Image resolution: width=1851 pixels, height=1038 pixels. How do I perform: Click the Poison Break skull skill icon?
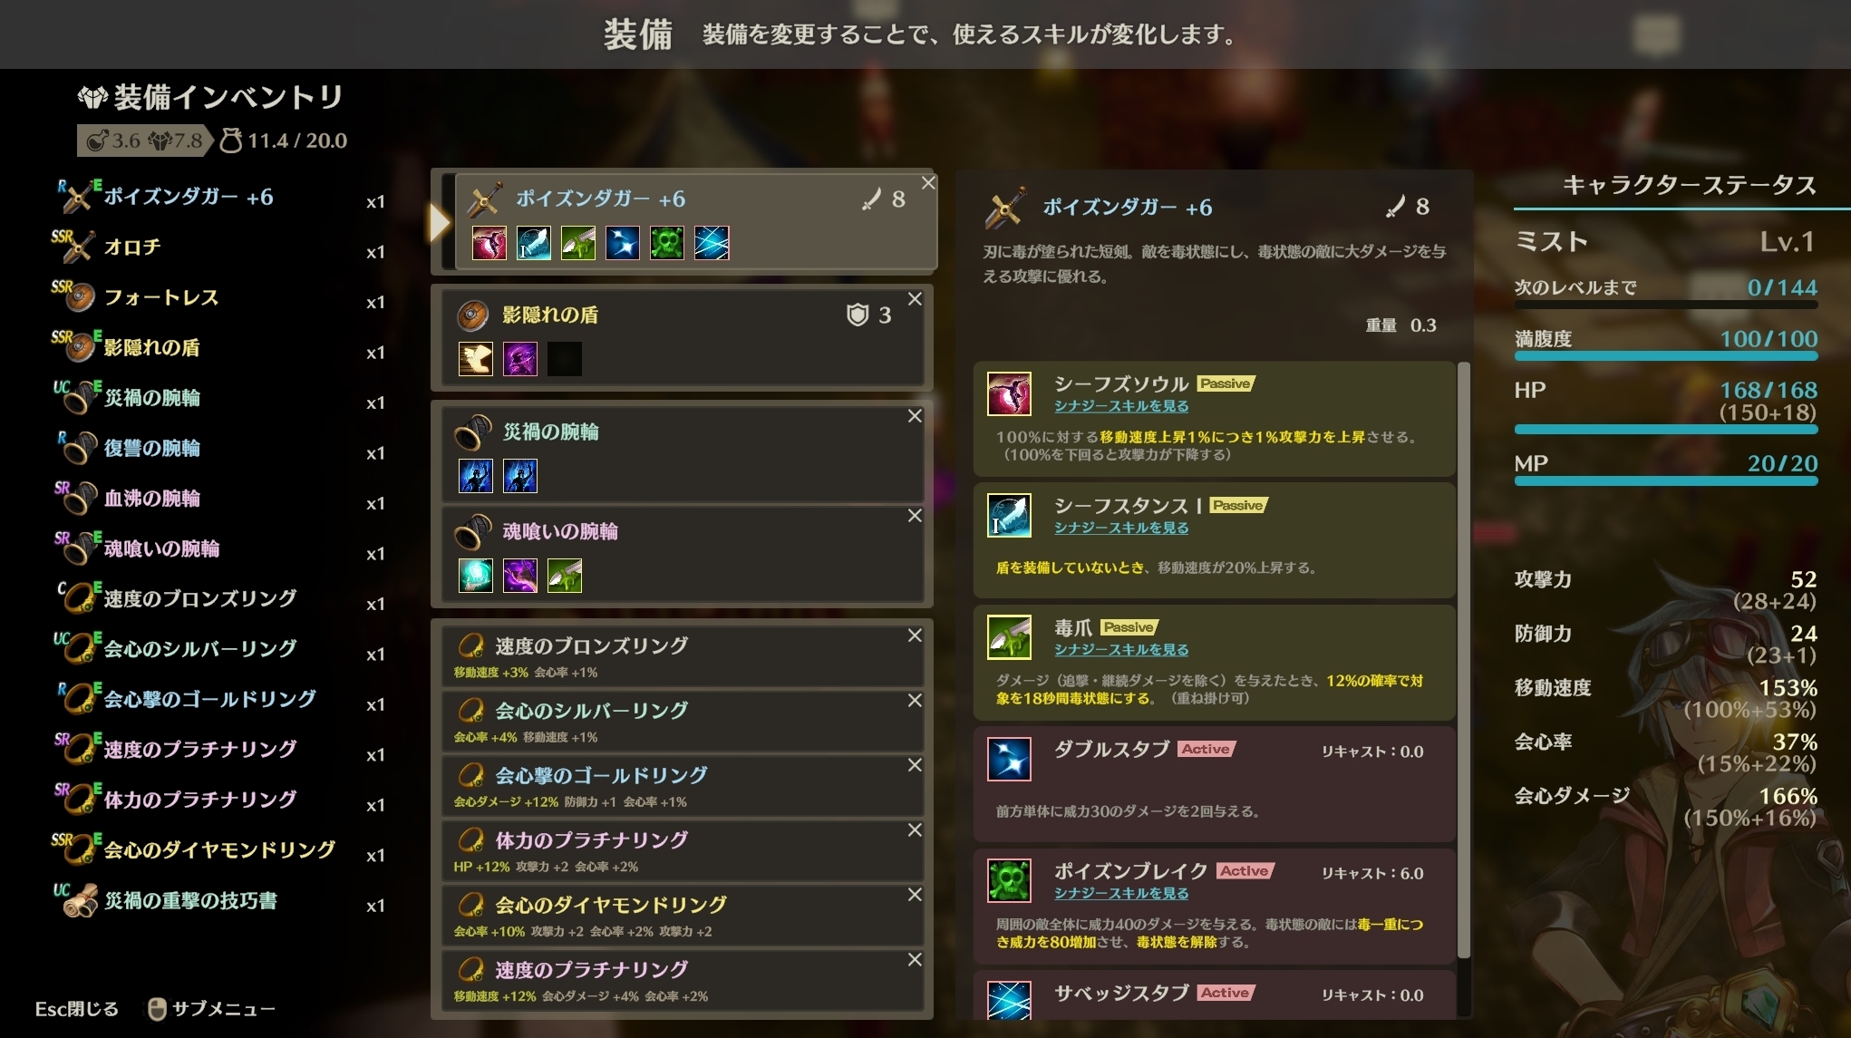point(1009,880)
